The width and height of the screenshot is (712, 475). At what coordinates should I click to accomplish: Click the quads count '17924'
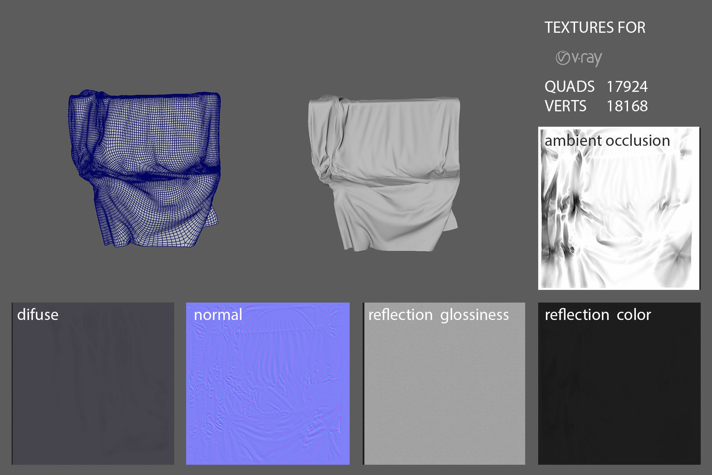627,86
